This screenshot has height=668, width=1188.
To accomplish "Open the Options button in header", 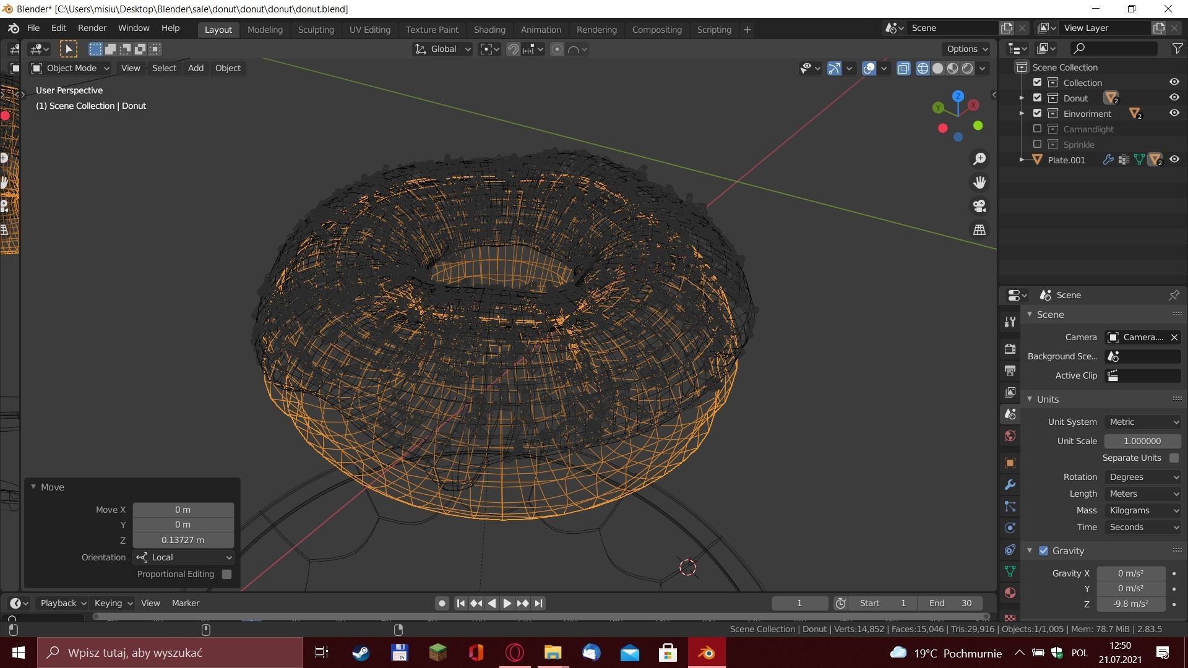I will click(967, 49).
